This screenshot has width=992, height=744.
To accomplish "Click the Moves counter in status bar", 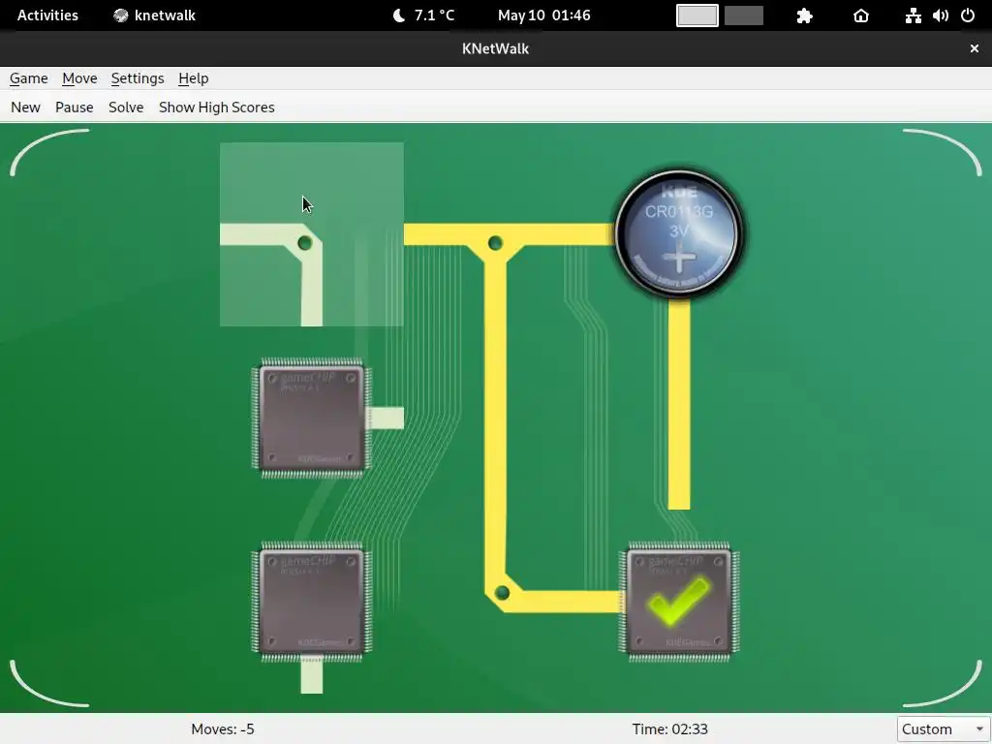I will pos(223,728).
